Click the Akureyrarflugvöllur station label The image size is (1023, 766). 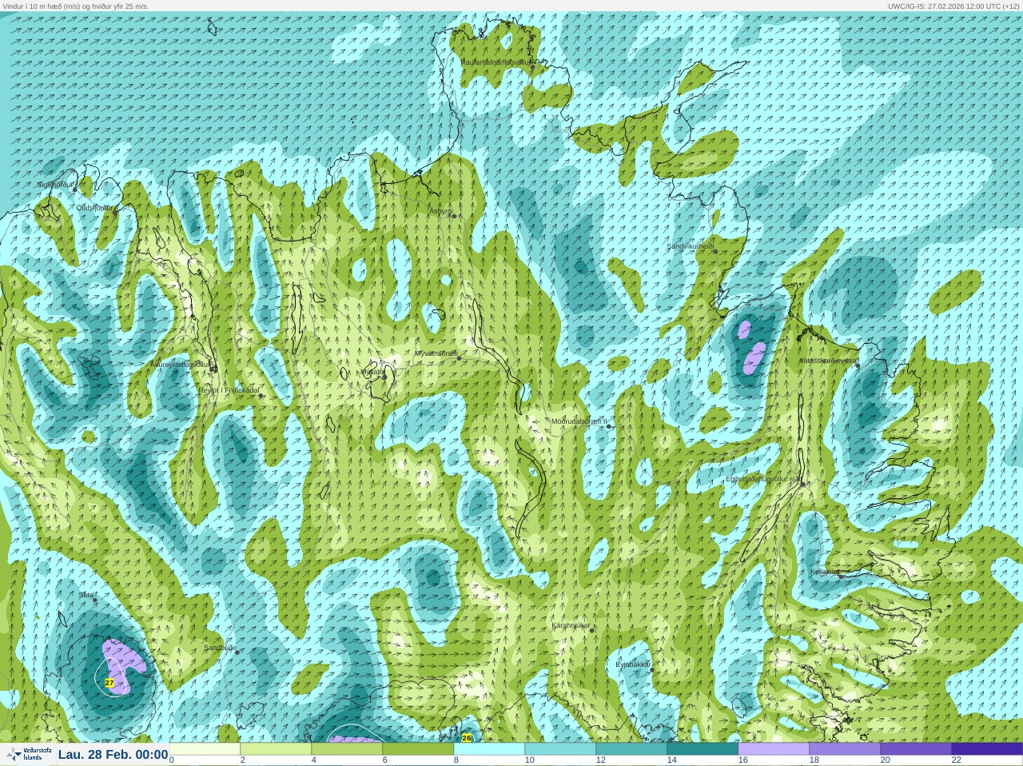[x=182, y=365]
